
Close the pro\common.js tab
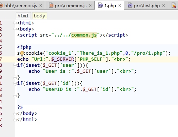click(x=90, y=6)
